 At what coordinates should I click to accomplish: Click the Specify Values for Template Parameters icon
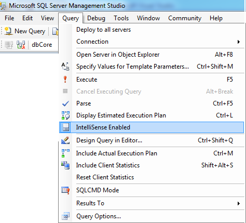pyautogui.click(x=65, y=67)
